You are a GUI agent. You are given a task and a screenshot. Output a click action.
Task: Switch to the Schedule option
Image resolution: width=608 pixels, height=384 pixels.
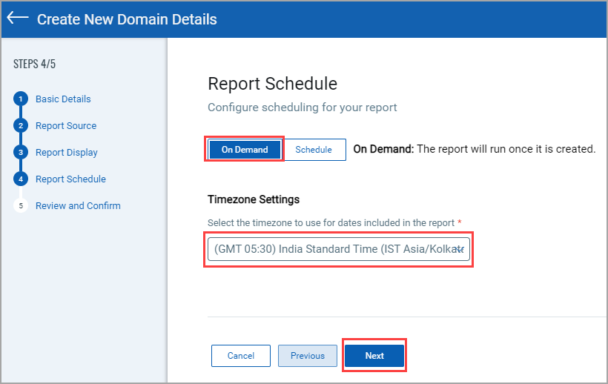(x=314, y=150)
